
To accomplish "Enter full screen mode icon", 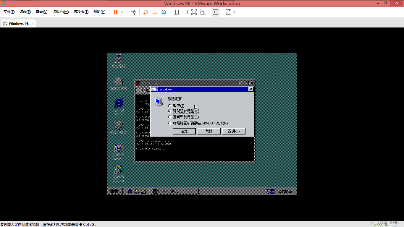I will click(194, 12).
